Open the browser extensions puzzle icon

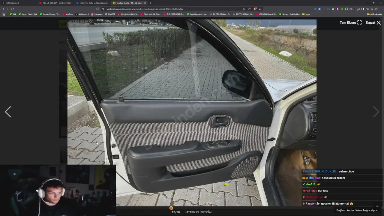(x=346, y=9)
